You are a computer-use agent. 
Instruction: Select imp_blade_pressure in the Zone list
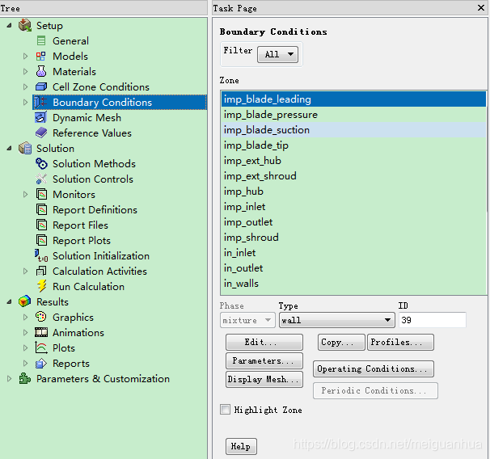click(x=271, y=115)
